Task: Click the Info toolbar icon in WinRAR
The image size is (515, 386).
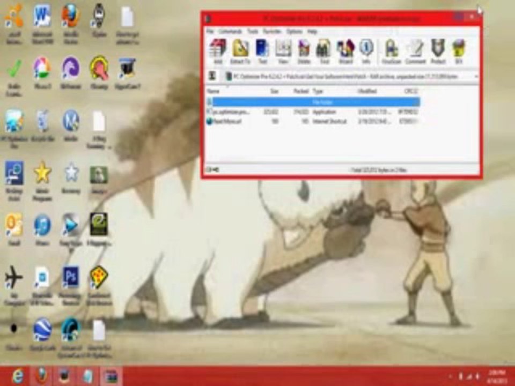Action: coord(366,51)
